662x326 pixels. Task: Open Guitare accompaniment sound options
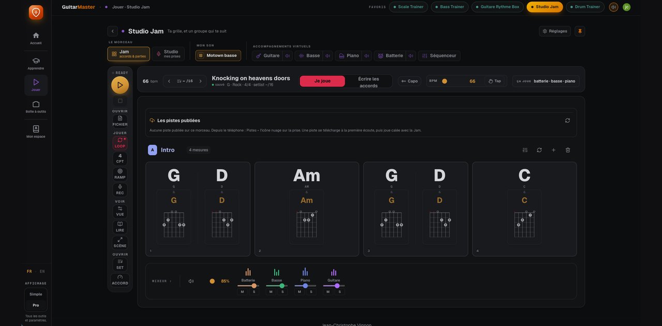[x=287, y=56]
